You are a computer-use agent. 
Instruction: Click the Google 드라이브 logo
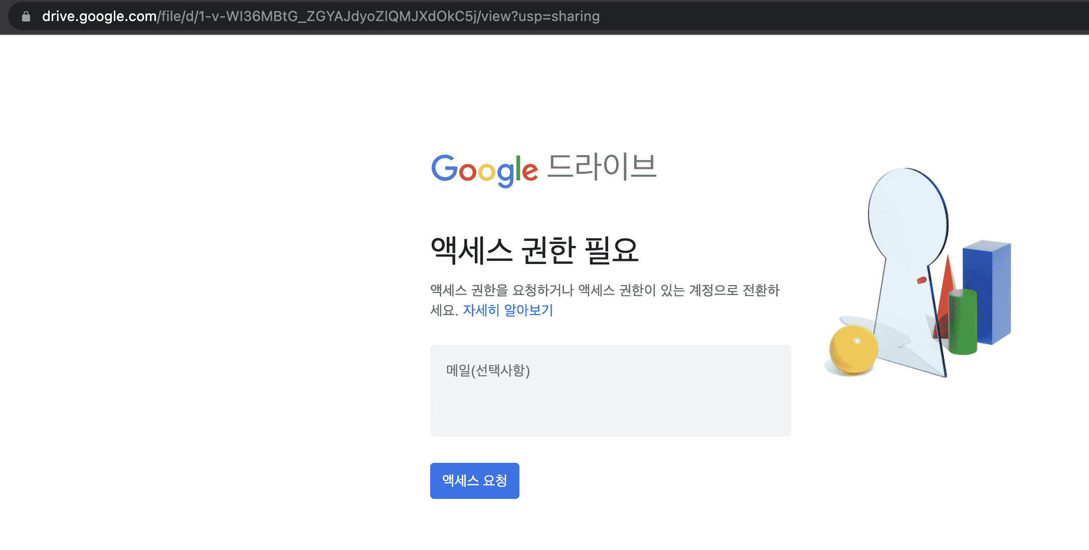(544, 169)
